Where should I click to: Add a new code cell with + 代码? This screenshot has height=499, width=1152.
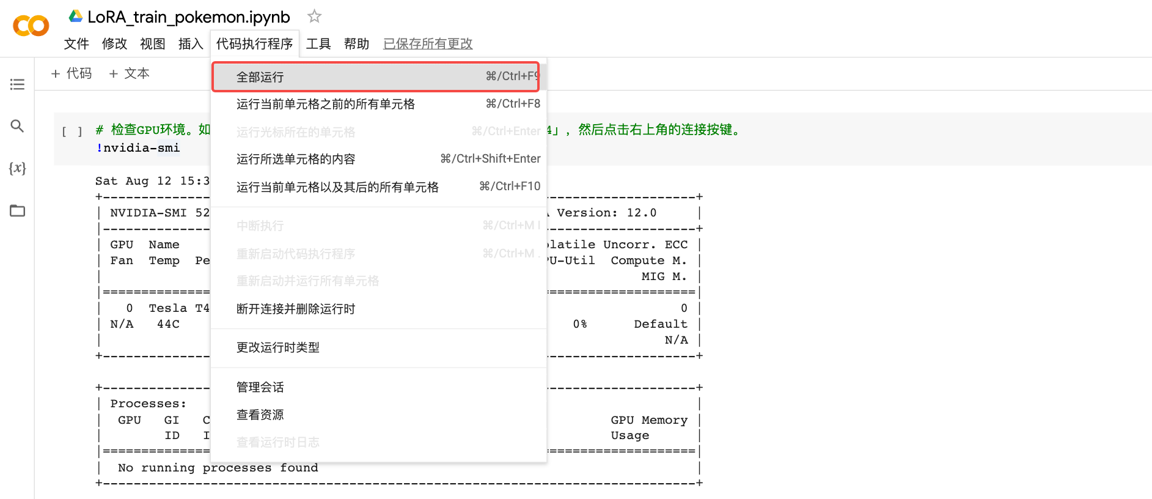tap(72, 74)
